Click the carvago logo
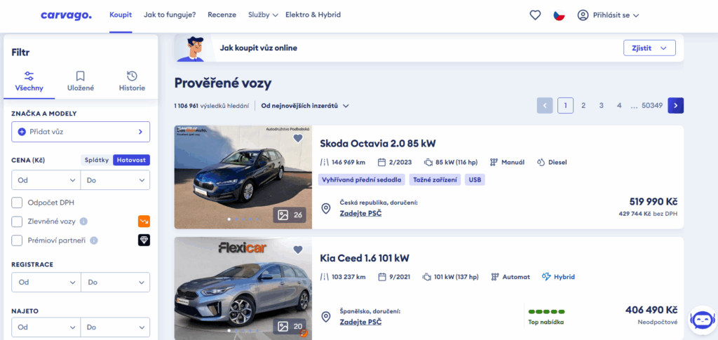The image size is (718, 340). (x=66, y=15)
